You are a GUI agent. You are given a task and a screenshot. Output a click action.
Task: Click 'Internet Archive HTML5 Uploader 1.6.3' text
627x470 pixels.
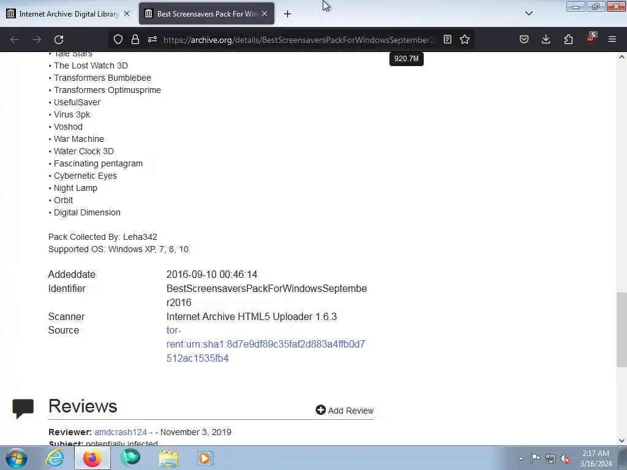(x=252, y=316)
